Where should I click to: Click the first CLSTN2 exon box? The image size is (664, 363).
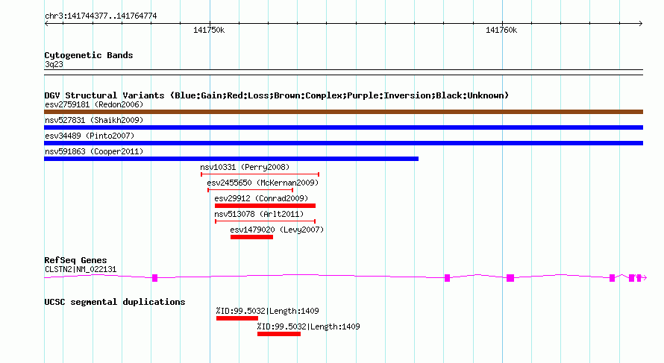[x=154, y=278]
